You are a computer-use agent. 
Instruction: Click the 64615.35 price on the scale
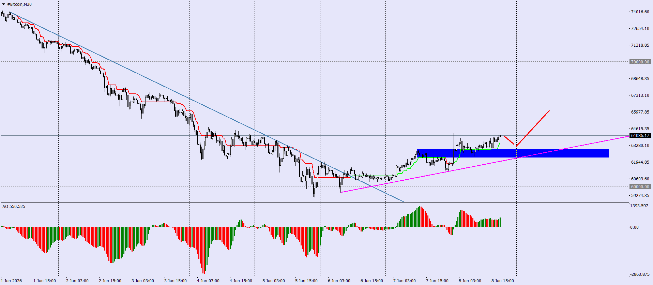click(x=640, y=129)
